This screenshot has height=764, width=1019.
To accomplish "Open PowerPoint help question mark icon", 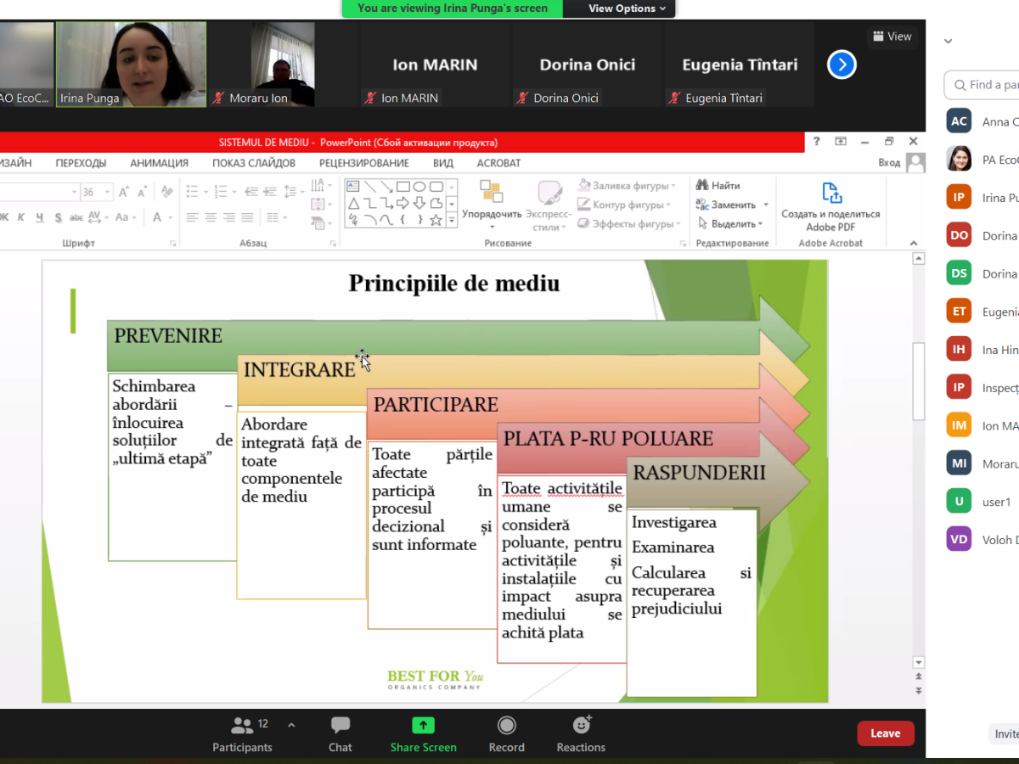I will click(x=817, y=142).
